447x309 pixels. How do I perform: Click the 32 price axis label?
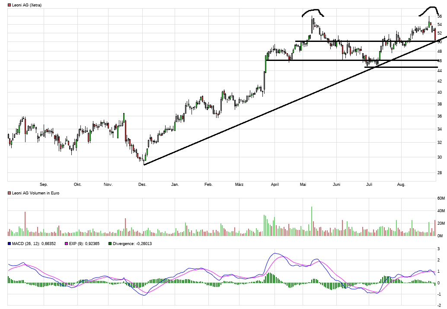pyautogui.click(x=440, y=143)
